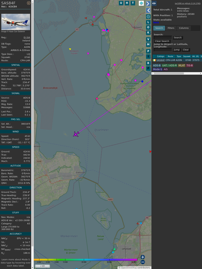Screen dimensions: 202x269
Task: Open the SAS84F callsign link in table
Action: click(161, 60)
